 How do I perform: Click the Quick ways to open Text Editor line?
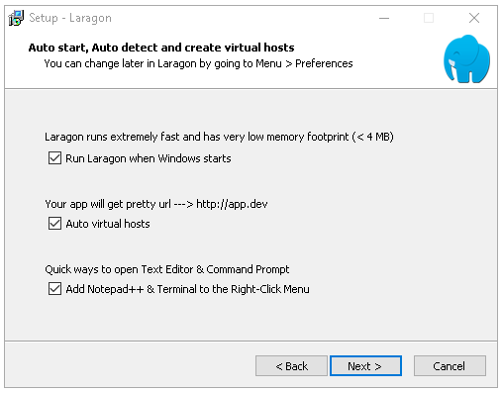point(167,269)
